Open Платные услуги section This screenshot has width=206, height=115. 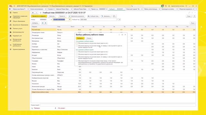[17, 28]
